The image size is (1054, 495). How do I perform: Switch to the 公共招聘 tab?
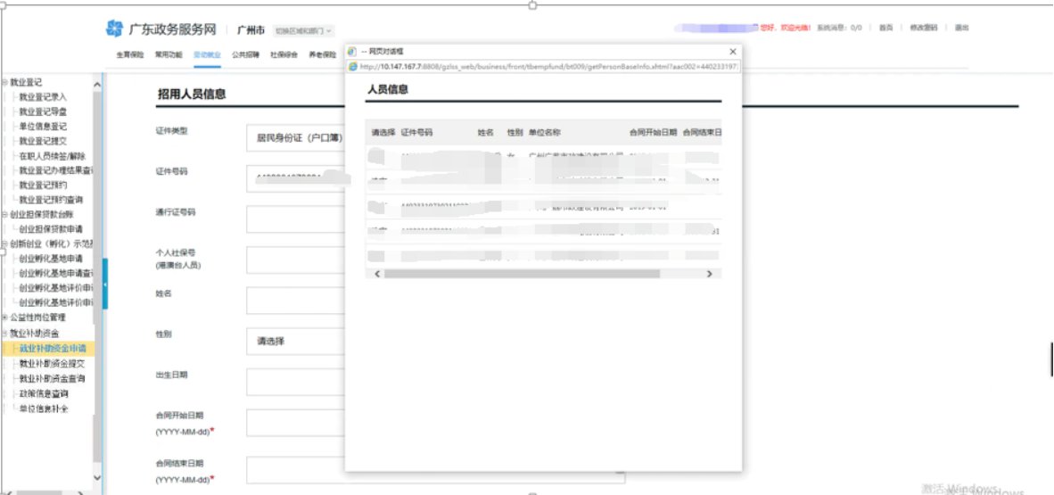(245, 54)
